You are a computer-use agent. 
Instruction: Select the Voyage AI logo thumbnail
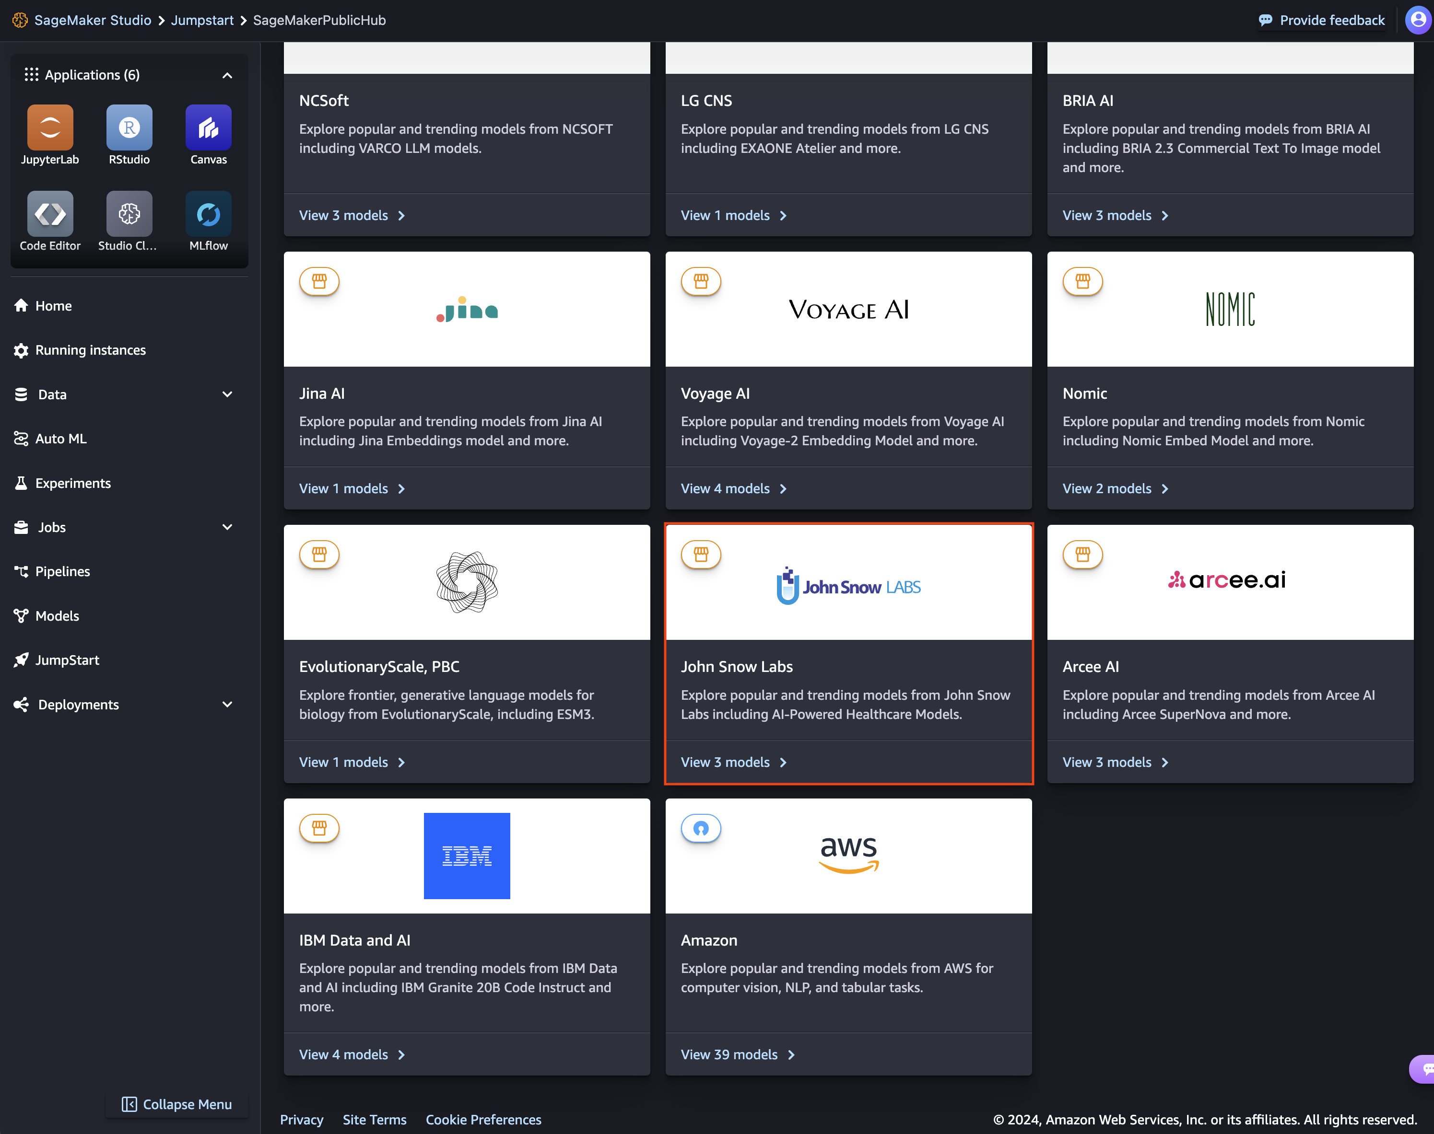[848, 310]
